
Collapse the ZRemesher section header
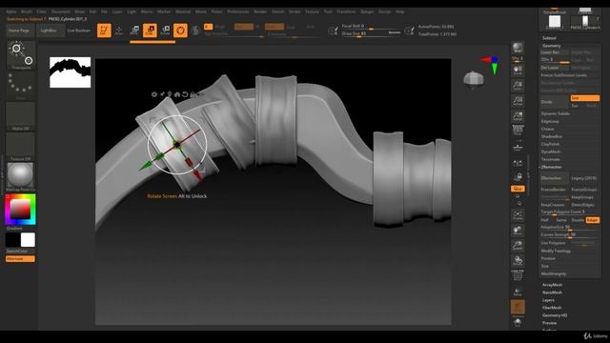[551, 167]
